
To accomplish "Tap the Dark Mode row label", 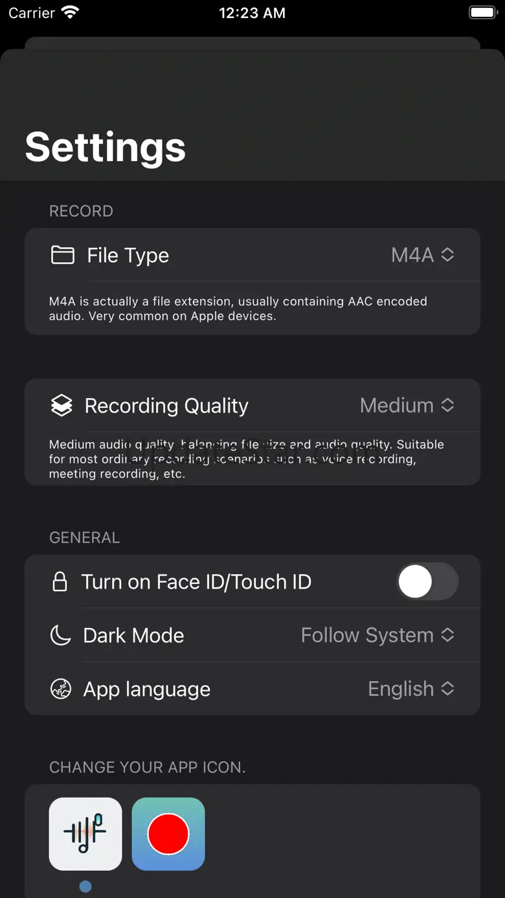I will 133,636.
